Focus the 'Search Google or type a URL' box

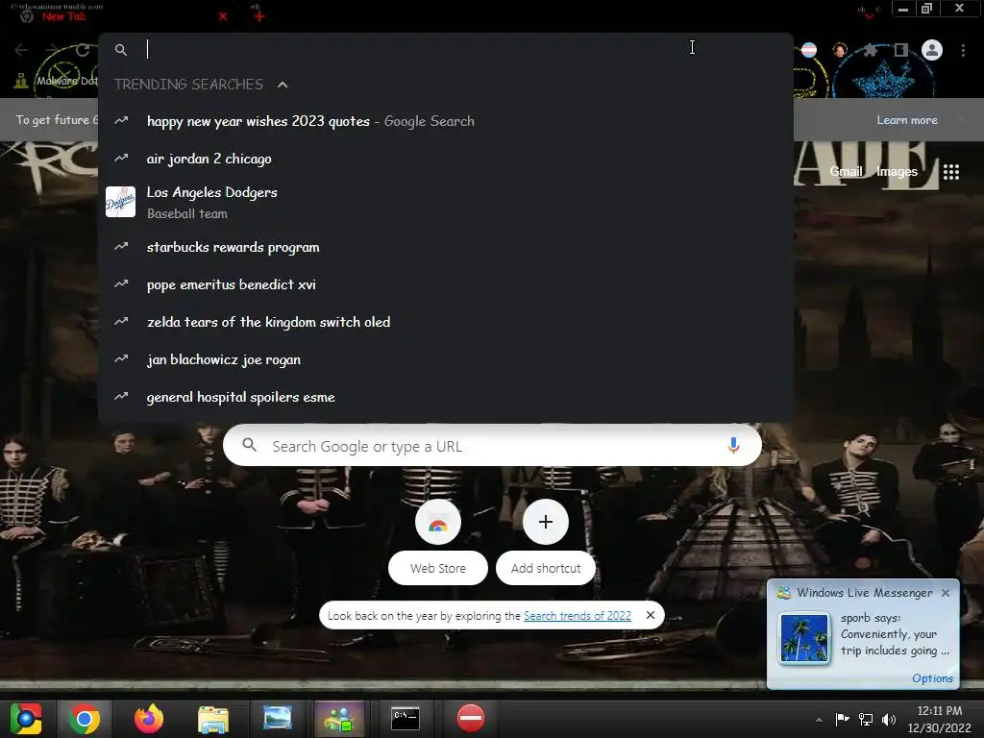tap(492, 446)
